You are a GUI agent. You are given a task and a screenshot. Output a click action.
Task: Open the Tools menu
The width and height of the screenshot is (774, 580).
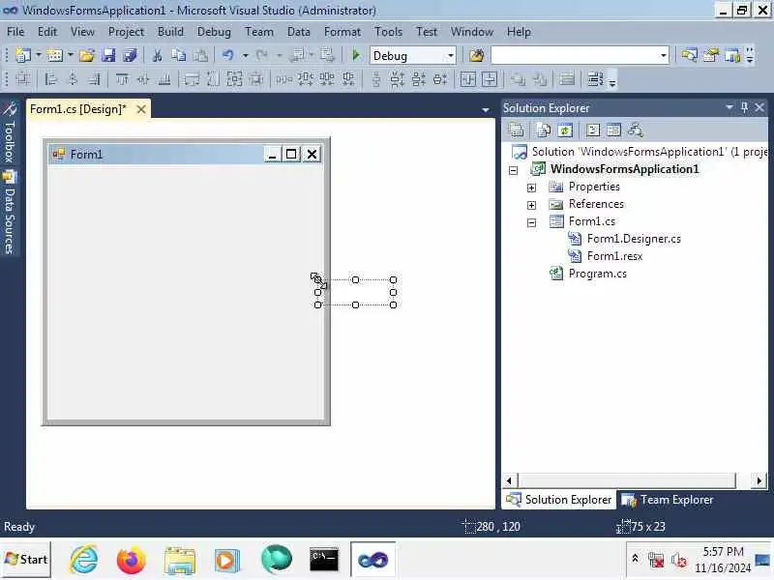(388, 32)
